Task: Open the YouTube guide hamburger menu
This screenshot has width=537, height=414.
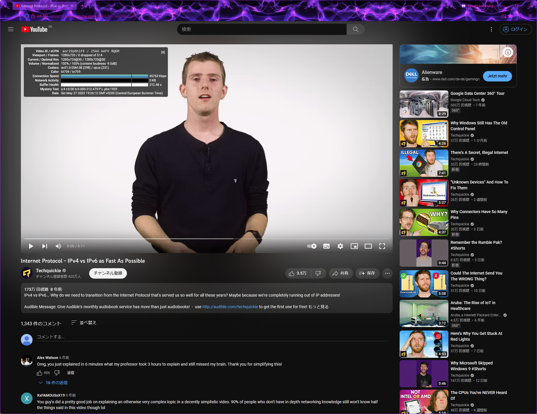Action: (x=11, y=29)
